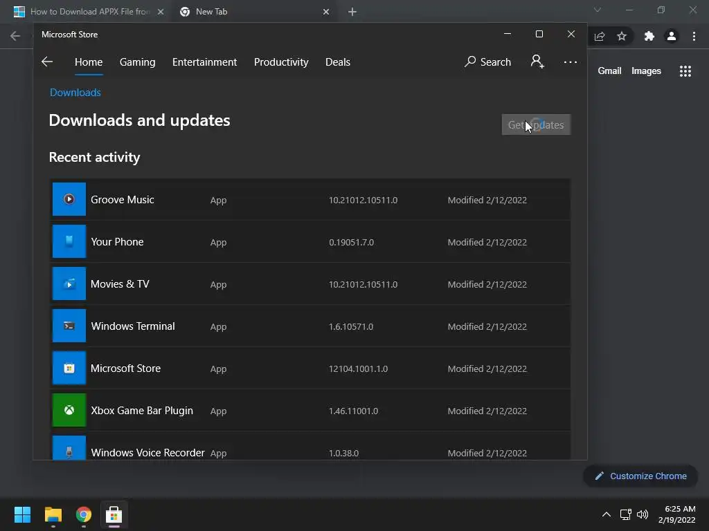This screenshot has height=531, width=709.
Task: Click version 12104.1001.1.0 text
Action: (358, 369)
